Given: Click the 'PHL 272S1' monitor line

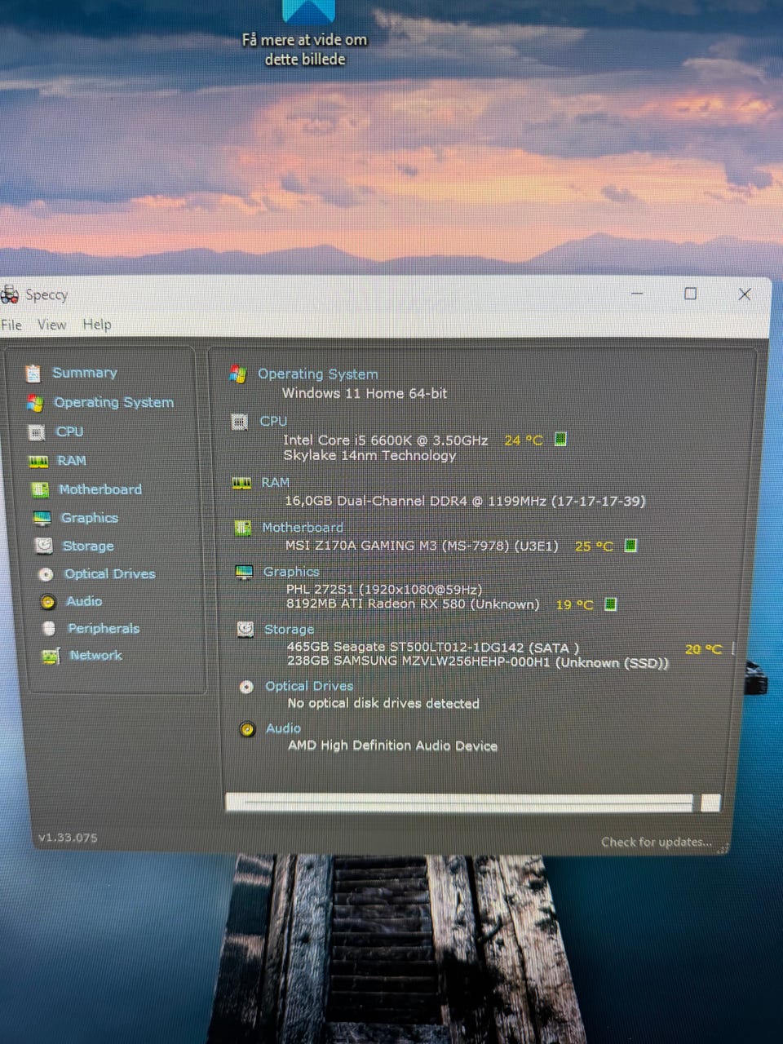Looking at the screenshot, I should point(384,589).
